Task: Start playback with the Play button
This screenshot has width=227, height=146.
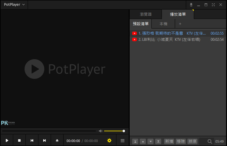Action: pyautogui.click(x=7, y=140)
